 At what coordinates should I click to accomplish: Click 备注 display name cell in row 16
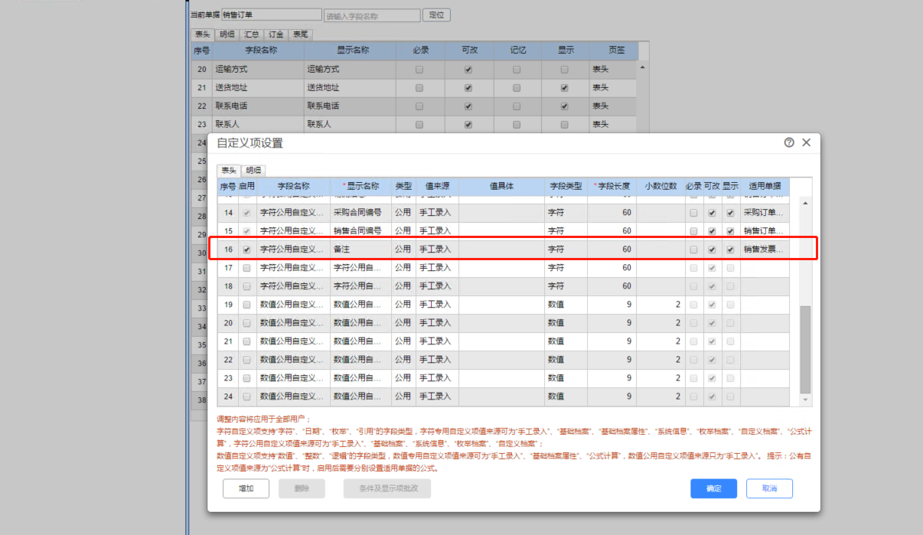360,250
